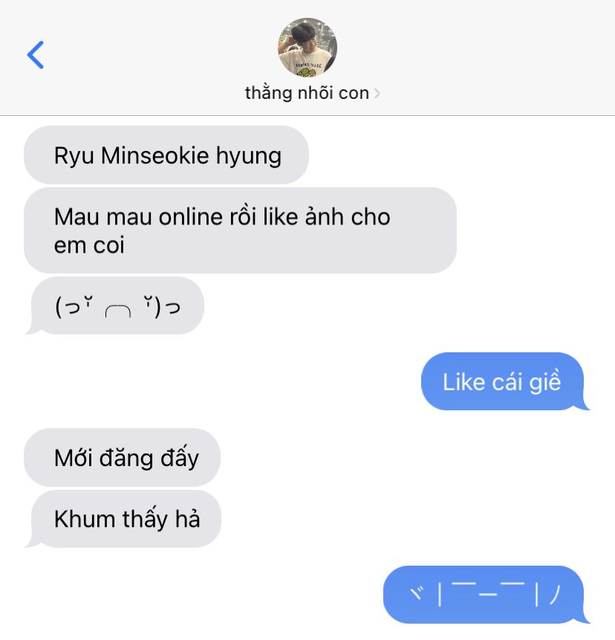The width and height of the screenshot is (615, 640).
Task: Select the sent blue kaomoji face bubble
Action: pyautogui.click(x=486, y=595)
